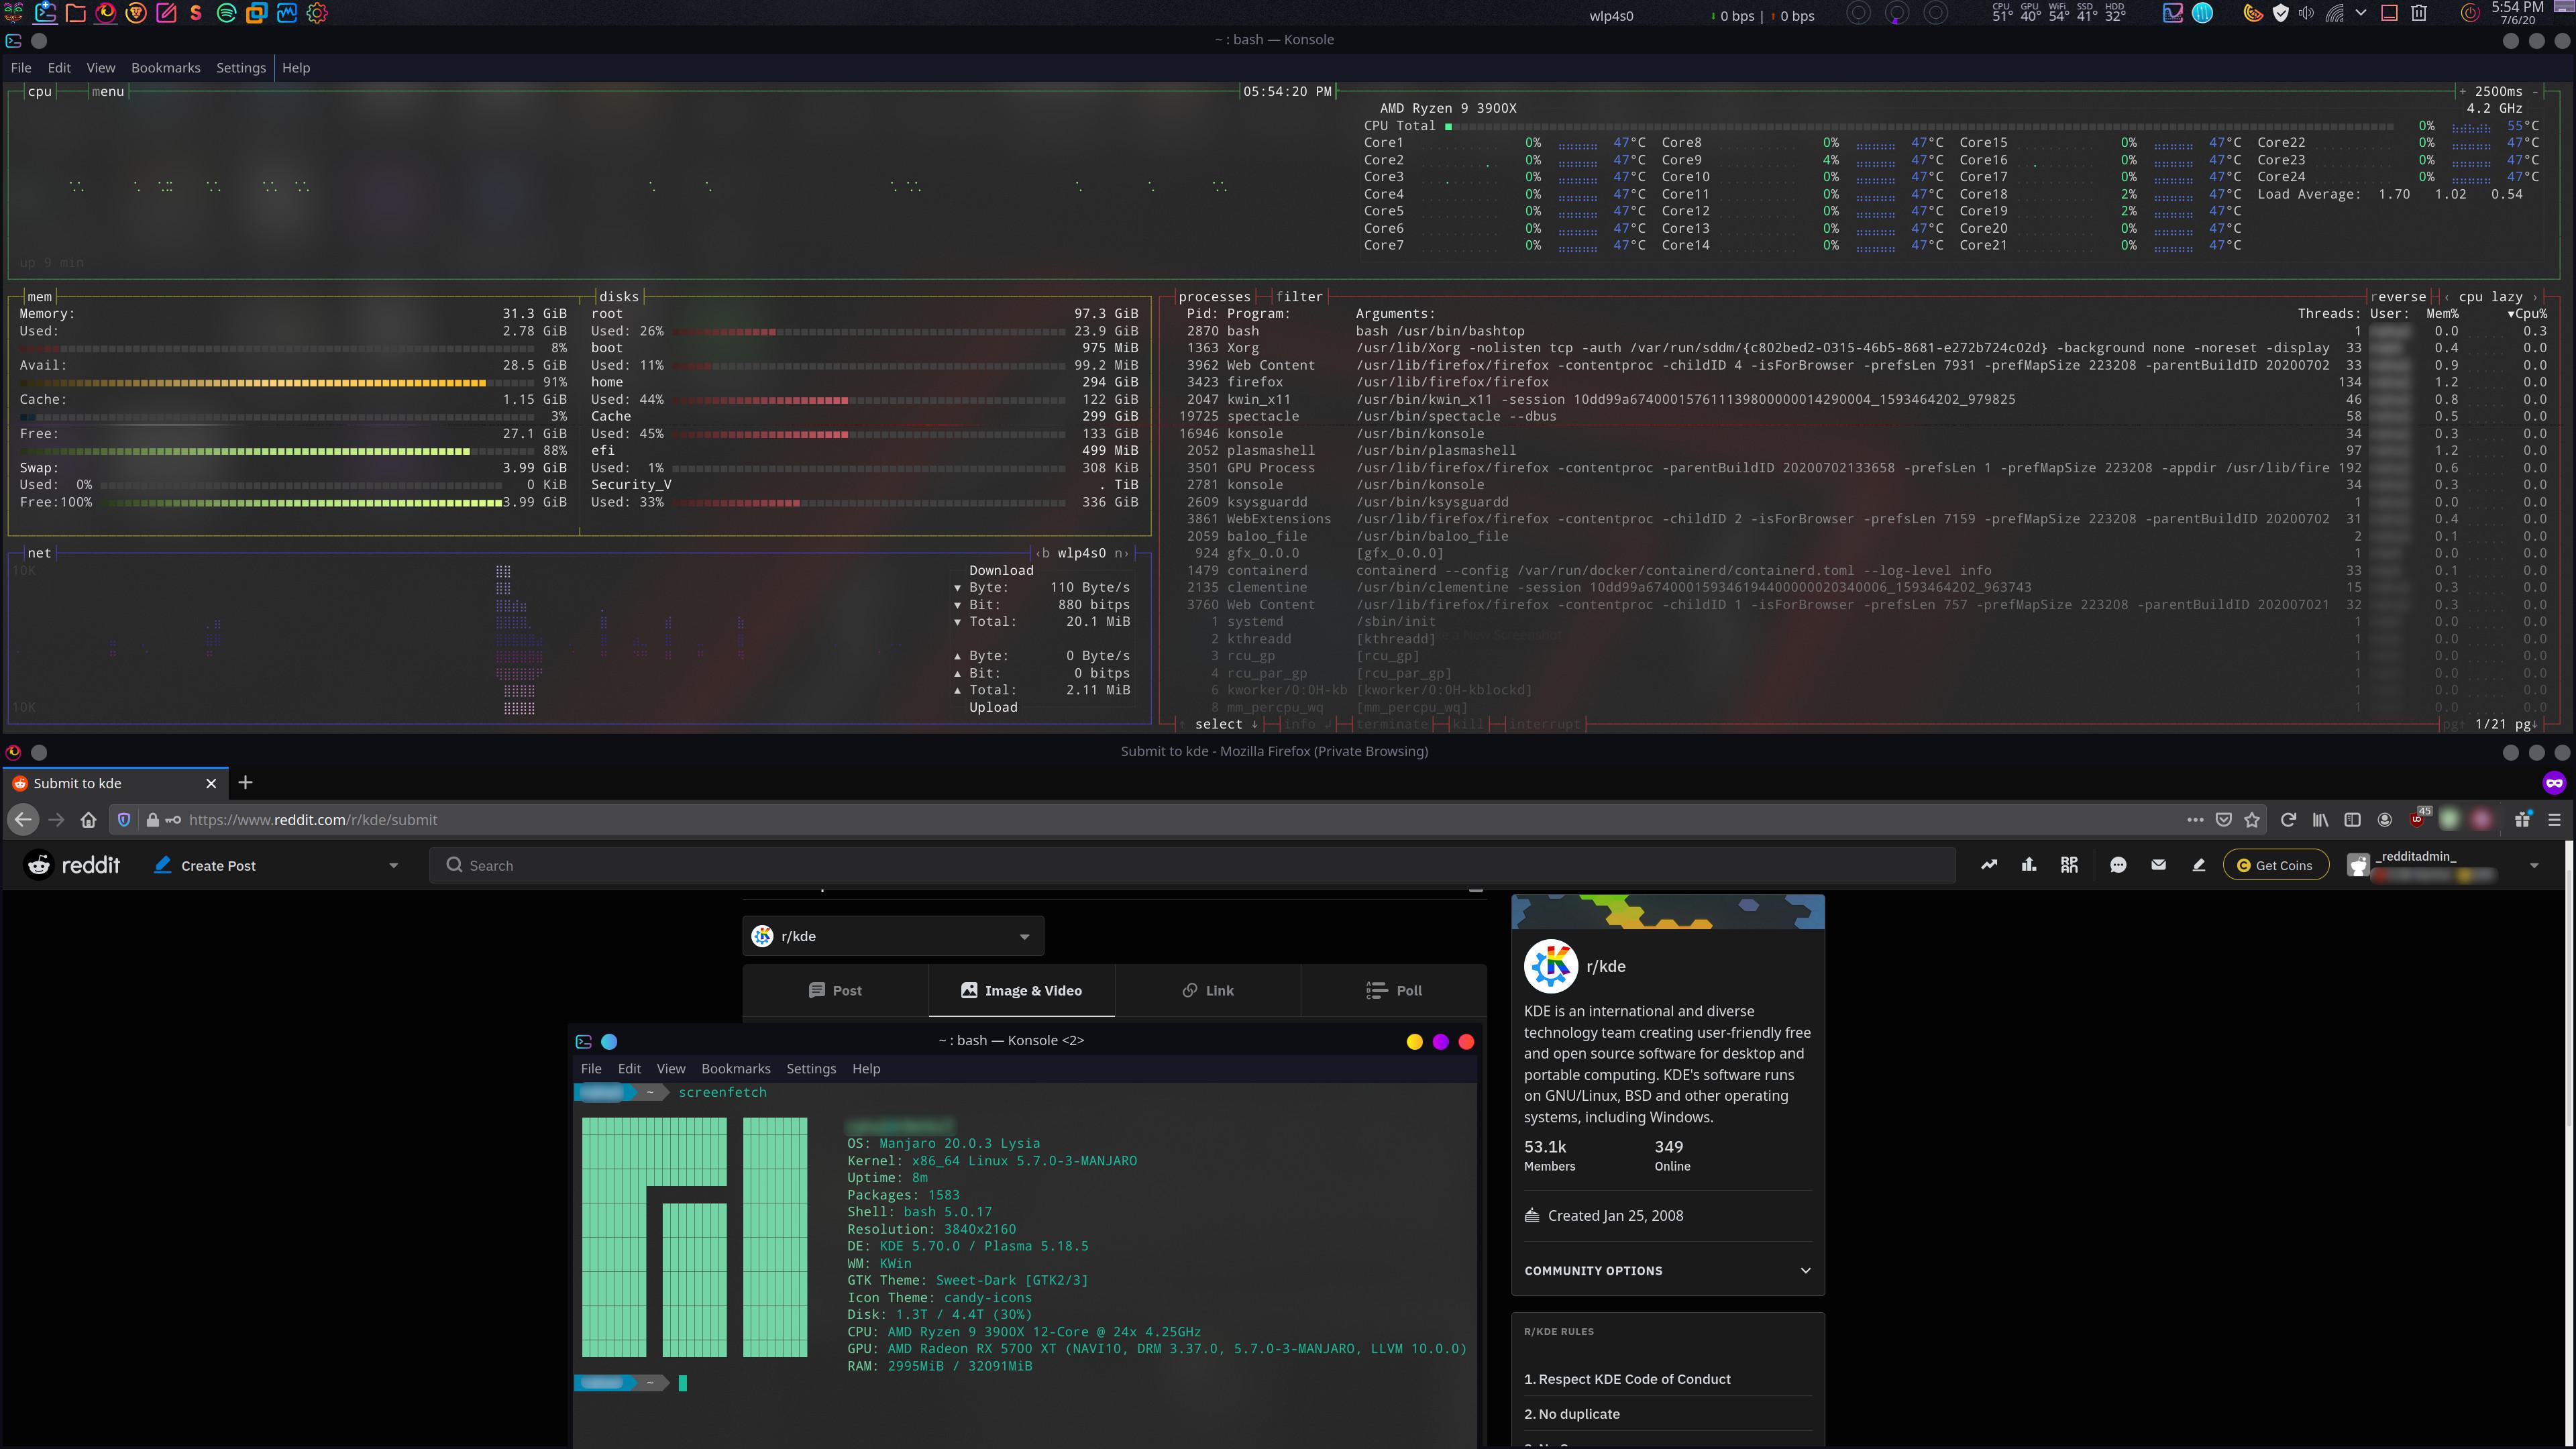2576x1449 pixels.
Task: Reload the reddit.com page
Action: point(2289,819)
